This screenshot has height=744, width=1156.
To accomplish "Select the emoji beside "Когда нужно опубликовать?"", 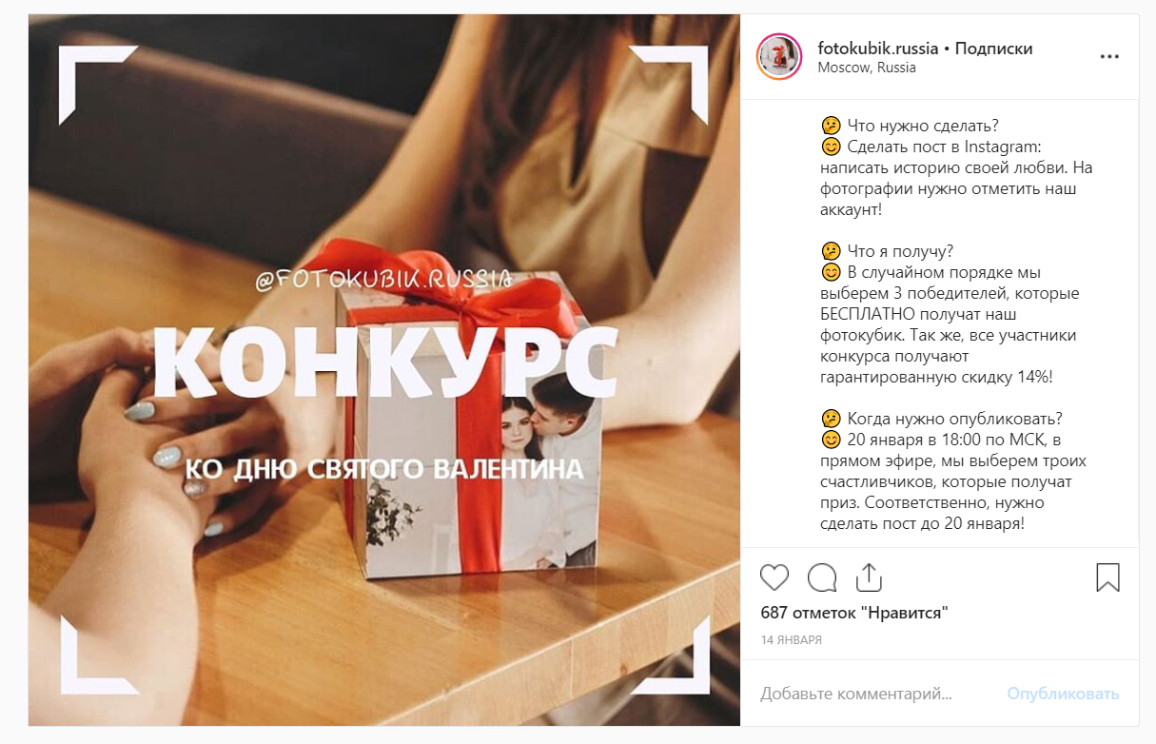I will pyautogui.click(x=831, y=419).
